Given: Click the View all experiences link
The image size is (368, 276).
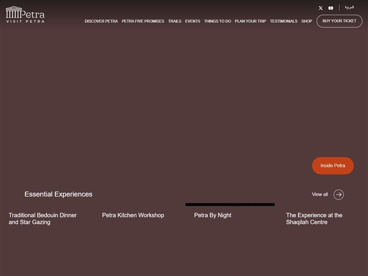Looking at the screenshot, I should pos(320,194).
